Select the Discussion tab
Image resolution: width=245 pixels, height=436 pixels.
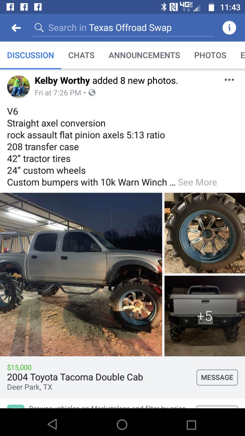pos(31,55)
